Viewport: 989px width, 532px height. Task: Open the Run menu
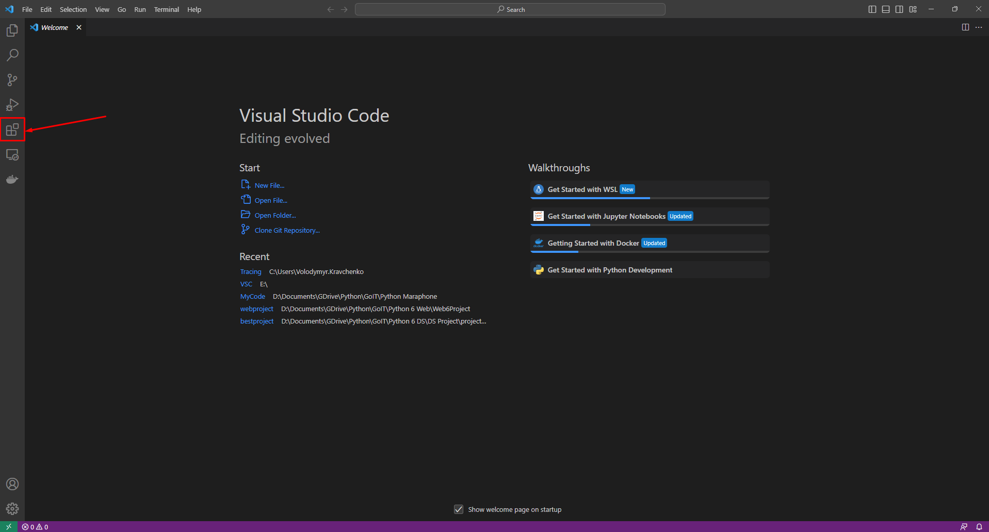pyautogui.click(x=140, y=9)
